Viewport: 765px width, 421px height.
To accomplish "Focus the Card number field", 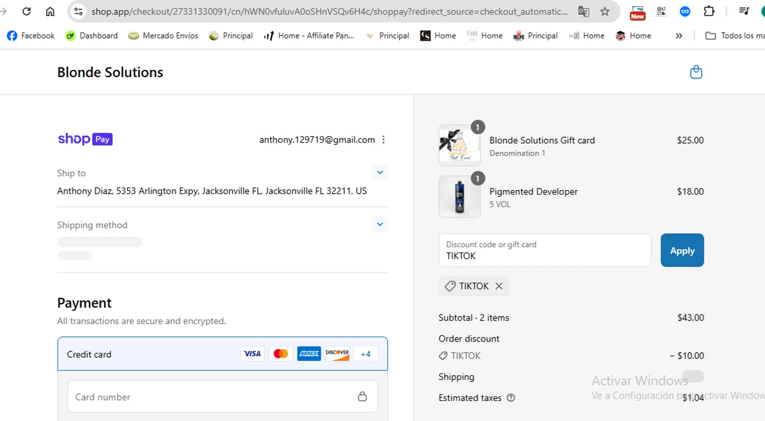I will pyautogui.click(x=222, y=397).
